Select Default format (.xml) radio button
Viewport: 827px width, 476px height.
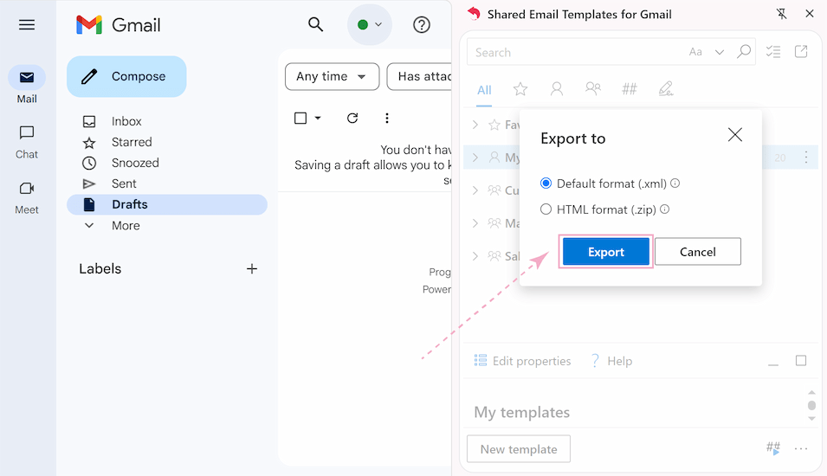(x=546, y=183)
